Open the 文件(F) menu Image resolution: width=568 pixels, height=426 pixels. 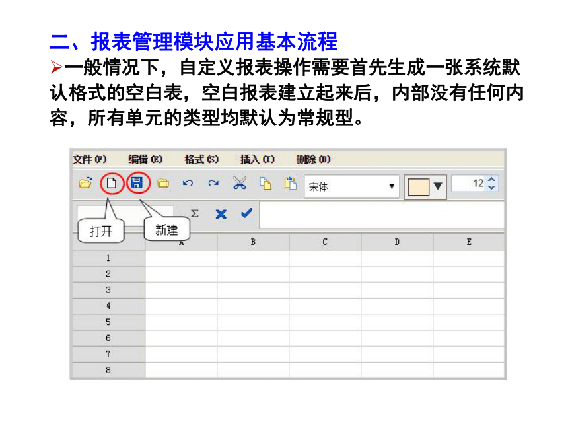89,159
